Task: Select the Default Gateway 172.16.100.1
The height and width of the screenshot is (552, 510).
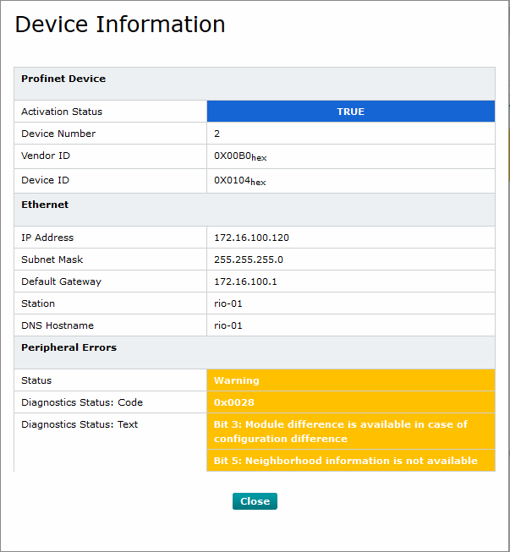Action: pyautogui.click(x=245, y=281)
